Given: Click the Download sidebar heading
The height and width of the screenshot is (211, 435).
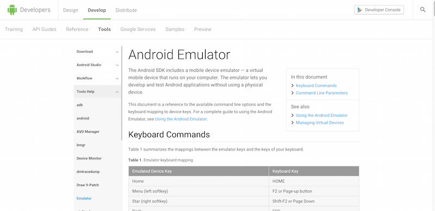Looking at the screenshot, I should (x=85, y=52).
